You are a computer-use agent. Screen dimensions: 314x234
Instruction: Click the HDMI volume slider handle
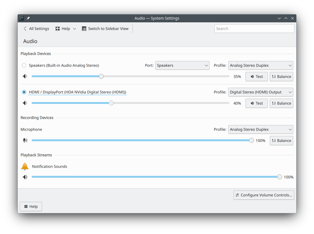click(111, 103)
